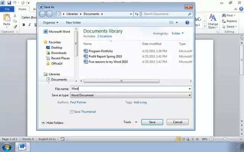Select the Format Painter brush icon
244x152 pixels.
15,27
